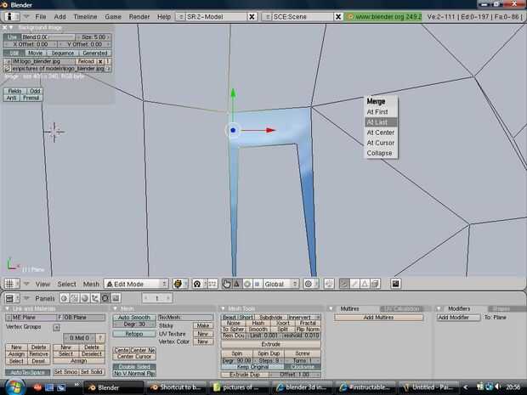Toggle Clockwise spin option

(x=303, y=367)
